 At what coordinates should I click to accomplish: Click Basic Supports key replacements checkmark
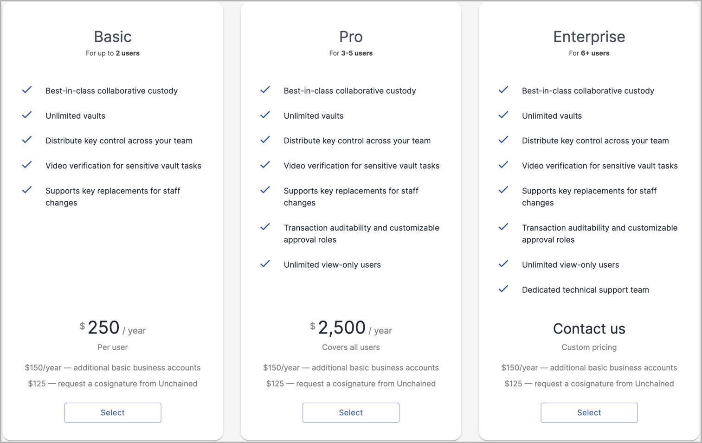(27, 190)
